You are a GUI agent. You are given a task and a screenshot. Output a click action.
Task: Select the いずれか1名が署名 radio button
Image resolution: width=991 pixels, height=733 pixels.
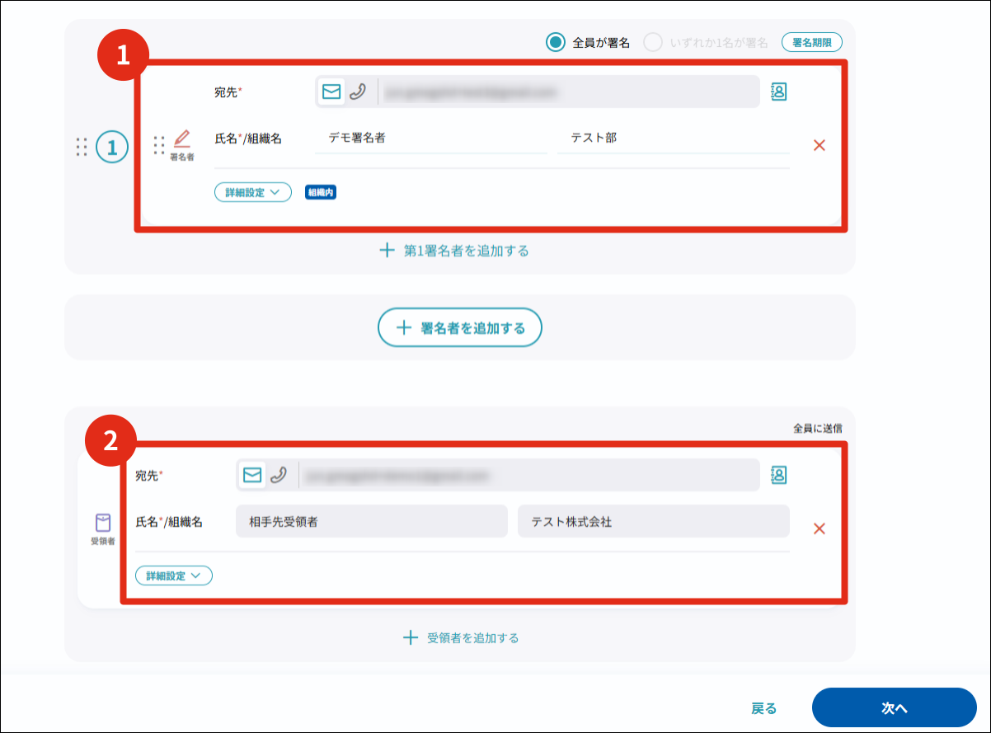(x=653, y=42)
